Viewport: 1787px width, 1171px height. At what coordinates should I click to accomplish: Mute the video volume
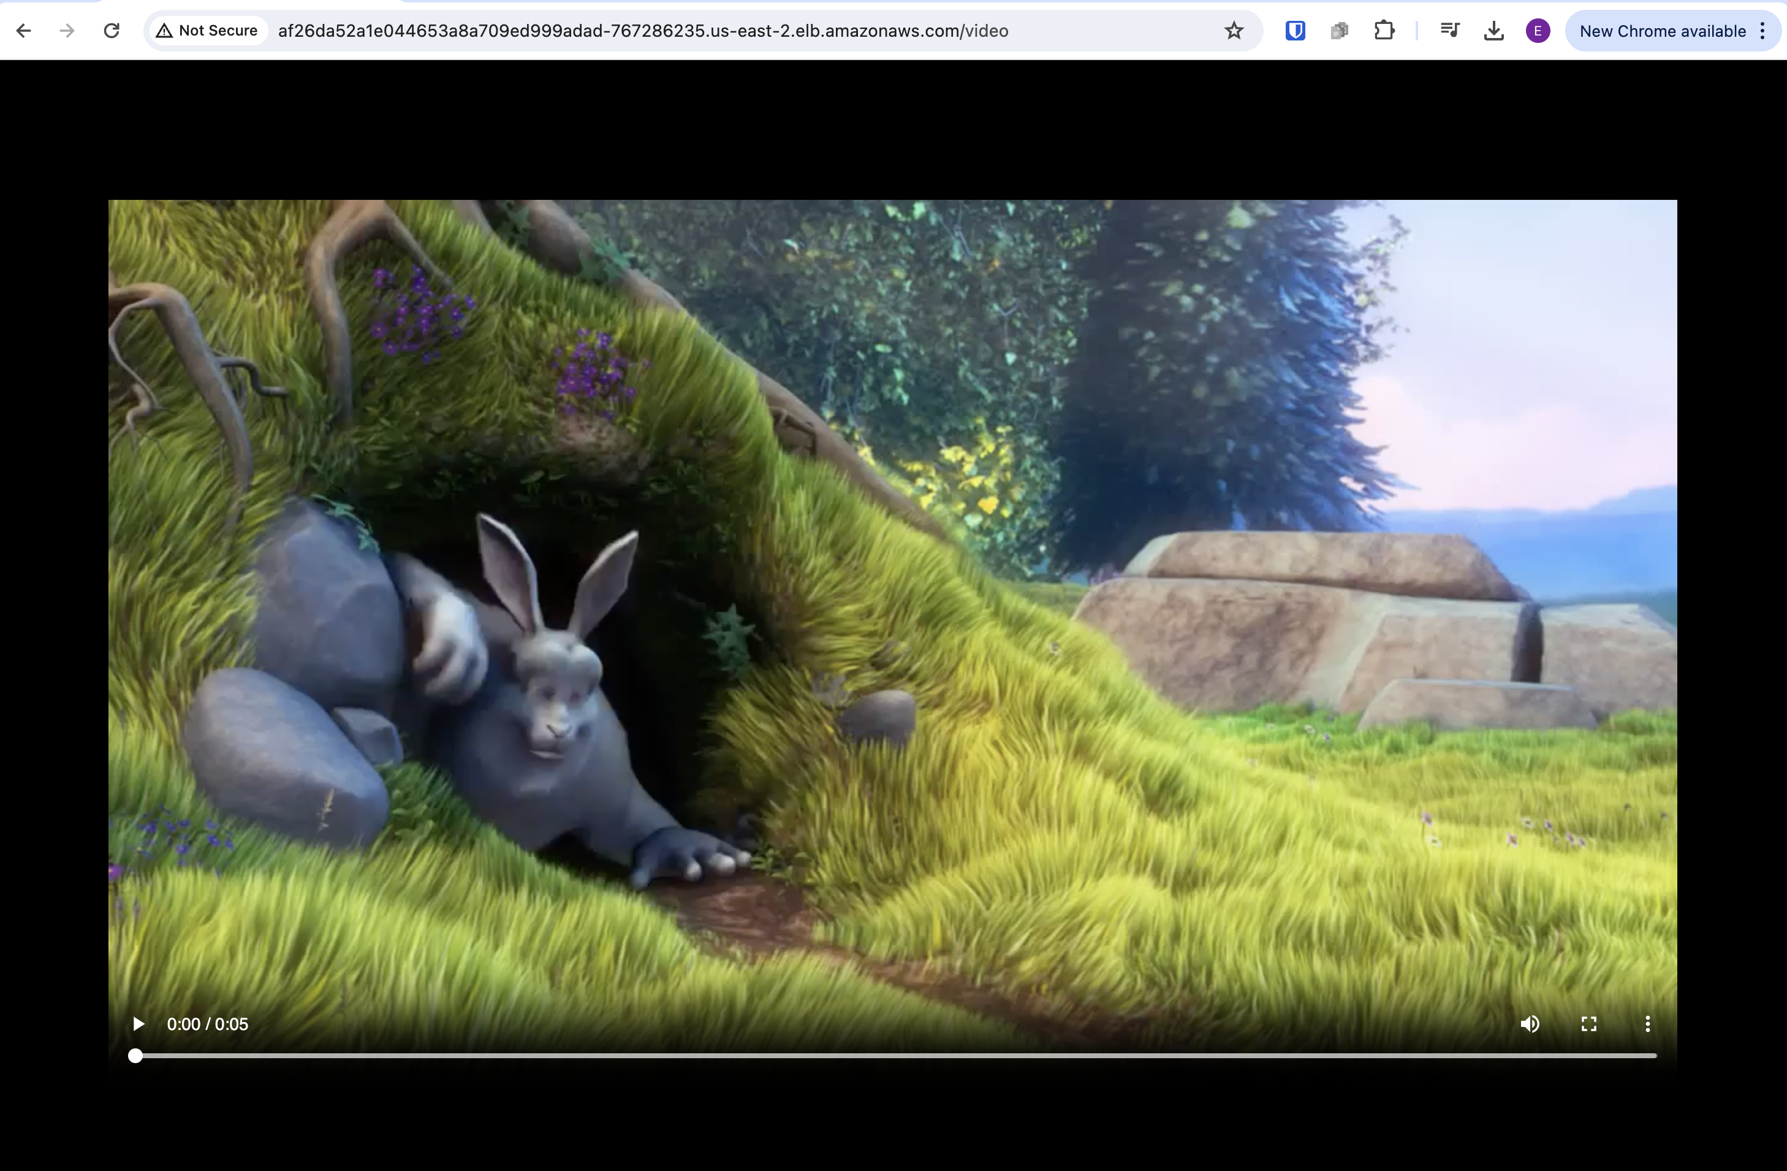[x=1530, y=1024]
